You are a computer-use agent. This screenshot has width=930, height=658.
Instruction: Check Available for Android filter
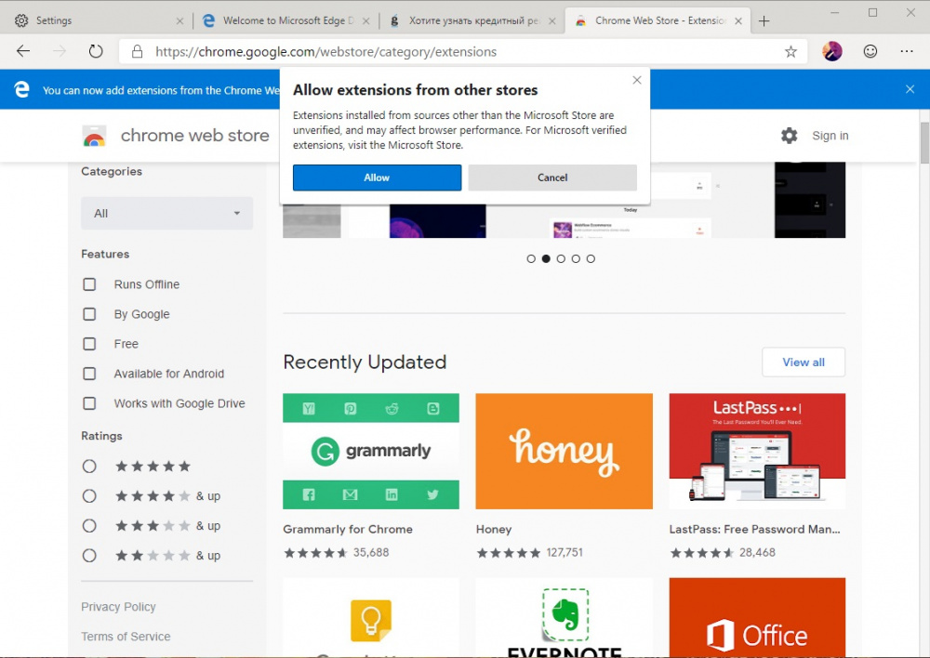coord(89,374)
